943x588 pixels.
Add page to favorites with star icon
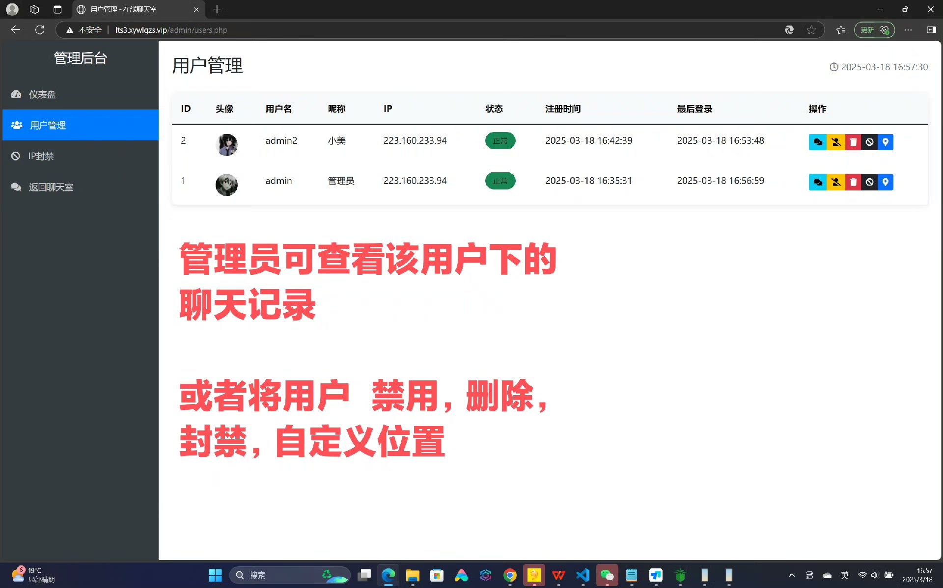click(x=811, y=30)
